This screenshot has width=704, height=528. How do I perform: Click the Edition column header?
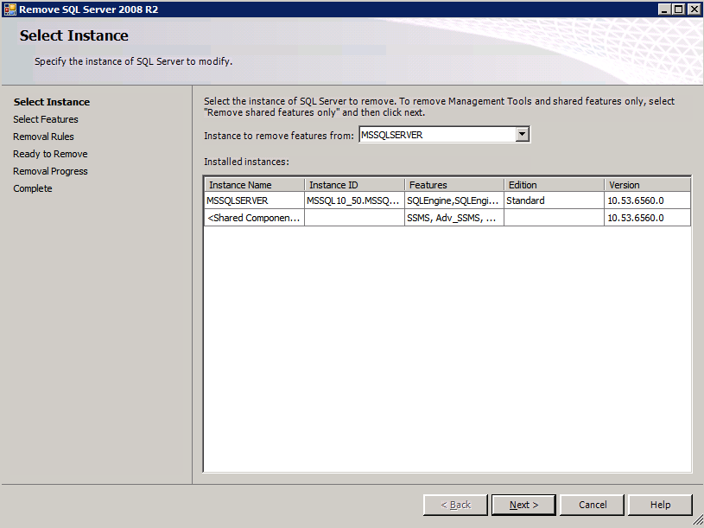pyautogui.click(x=554, y=185)
